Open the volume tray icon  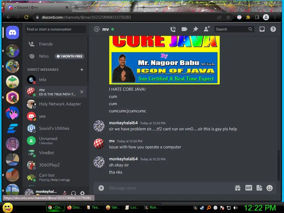235,208
